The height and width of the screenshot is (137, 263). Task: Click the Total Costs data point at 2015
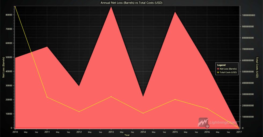pyautogui.click(x=175, y=99)
